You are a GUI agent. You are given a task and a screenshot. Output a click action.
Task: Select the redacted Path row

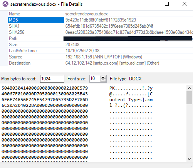100,38
